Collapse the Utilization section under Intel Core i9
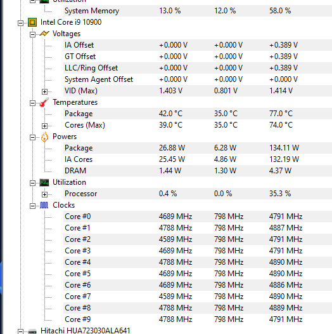Viewport: 332px width, 334px height. [x=32, y=183]
